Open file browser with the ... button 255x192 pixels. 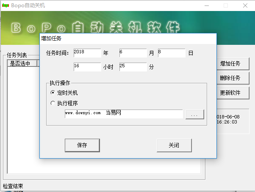(x=195, y=115)
